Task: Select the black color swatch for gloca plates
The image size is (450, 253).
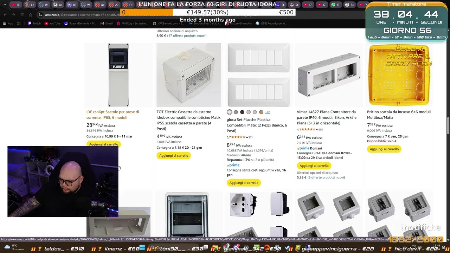Action: click(242, 112)
